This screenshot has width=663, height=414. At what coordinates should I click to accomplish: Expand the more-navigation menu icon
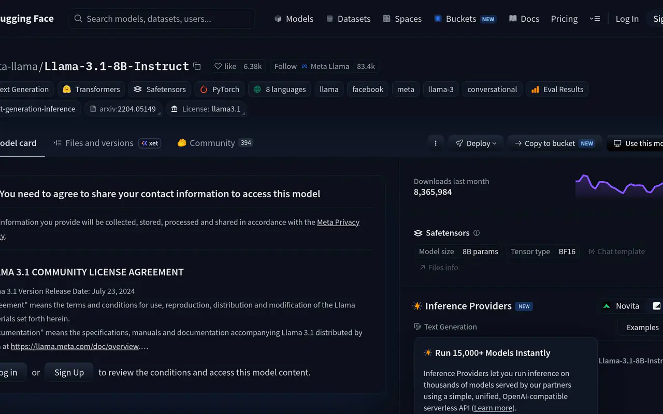point(595,19)
